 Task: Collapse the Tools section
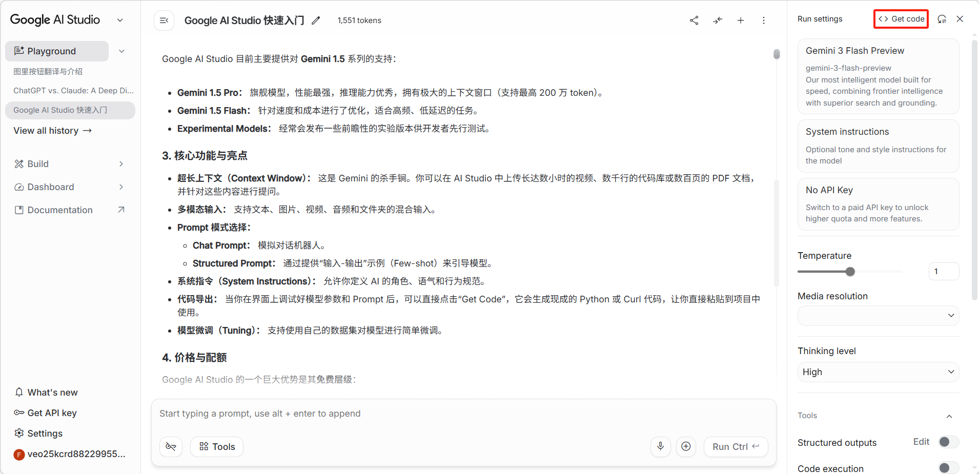tap(949, 416)
